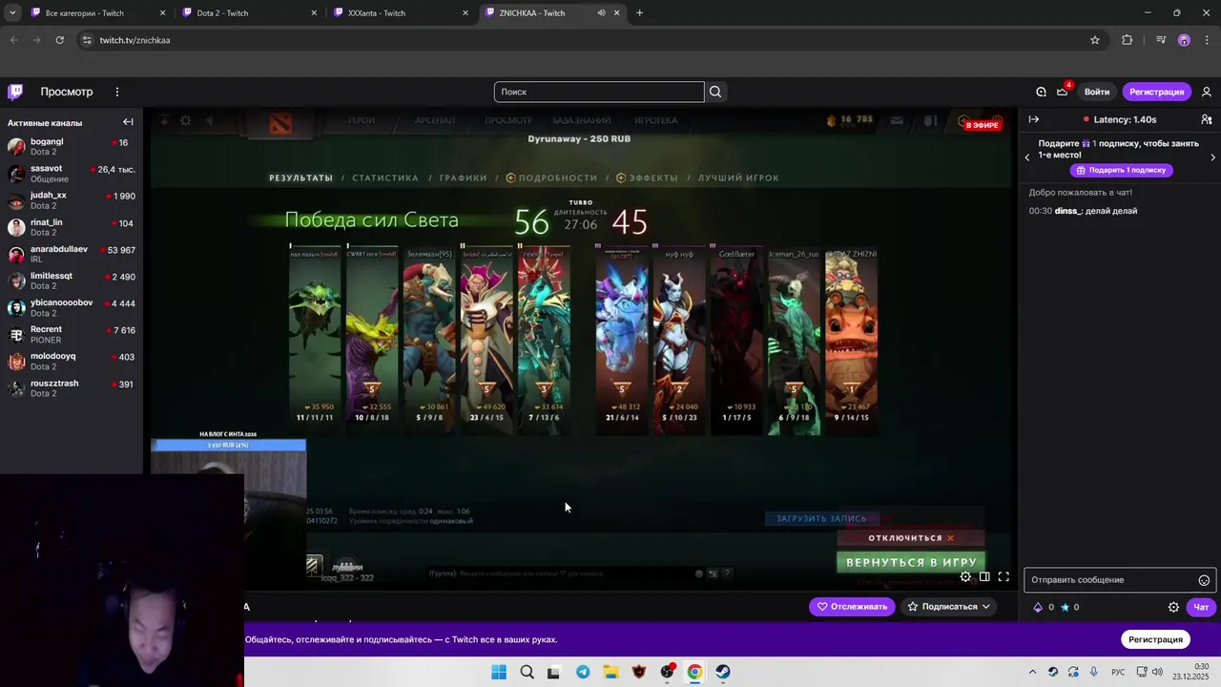Viewport: 1221px width, 687px height.
Task: Click Регистрация button in top header
Action: pos(1157,92)
